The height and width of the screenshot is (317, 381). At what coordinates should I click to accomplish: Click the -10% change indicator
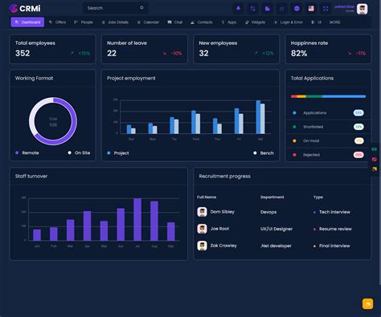point(172,54)
